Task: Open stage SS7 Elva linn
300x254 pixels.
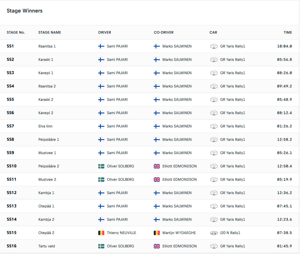Action: (x=45, y=126)
